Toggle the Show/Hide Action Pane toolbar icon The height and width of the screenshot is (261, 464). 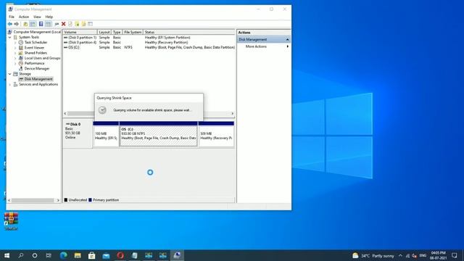click(48, 24)
